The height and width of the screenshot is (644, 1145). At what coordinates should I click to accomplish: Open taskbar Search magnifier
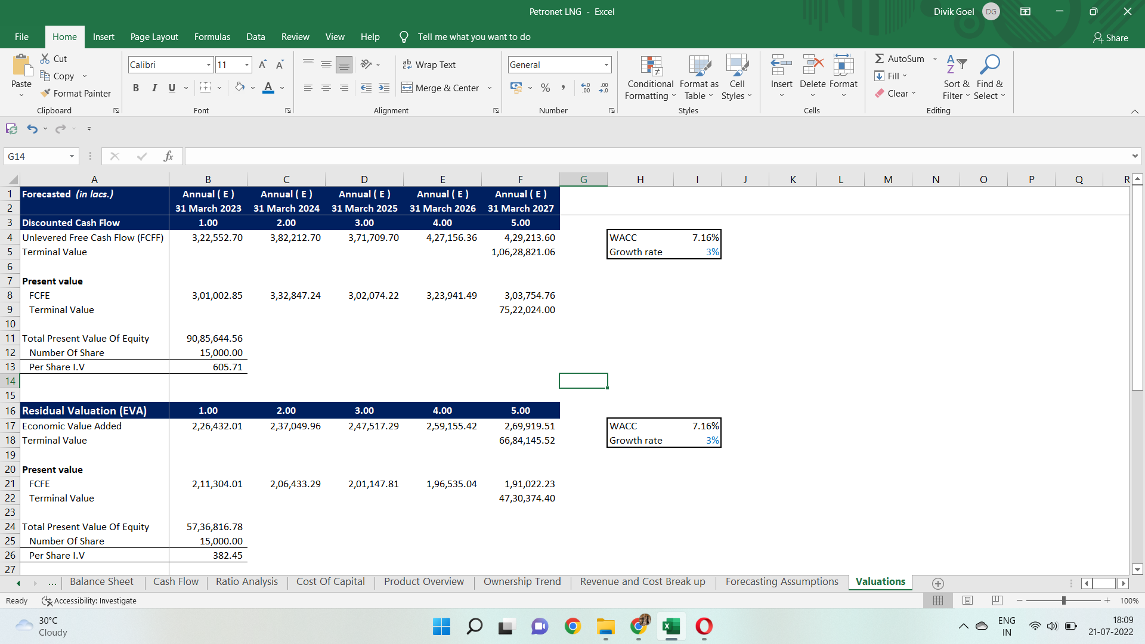pos(474,626)
